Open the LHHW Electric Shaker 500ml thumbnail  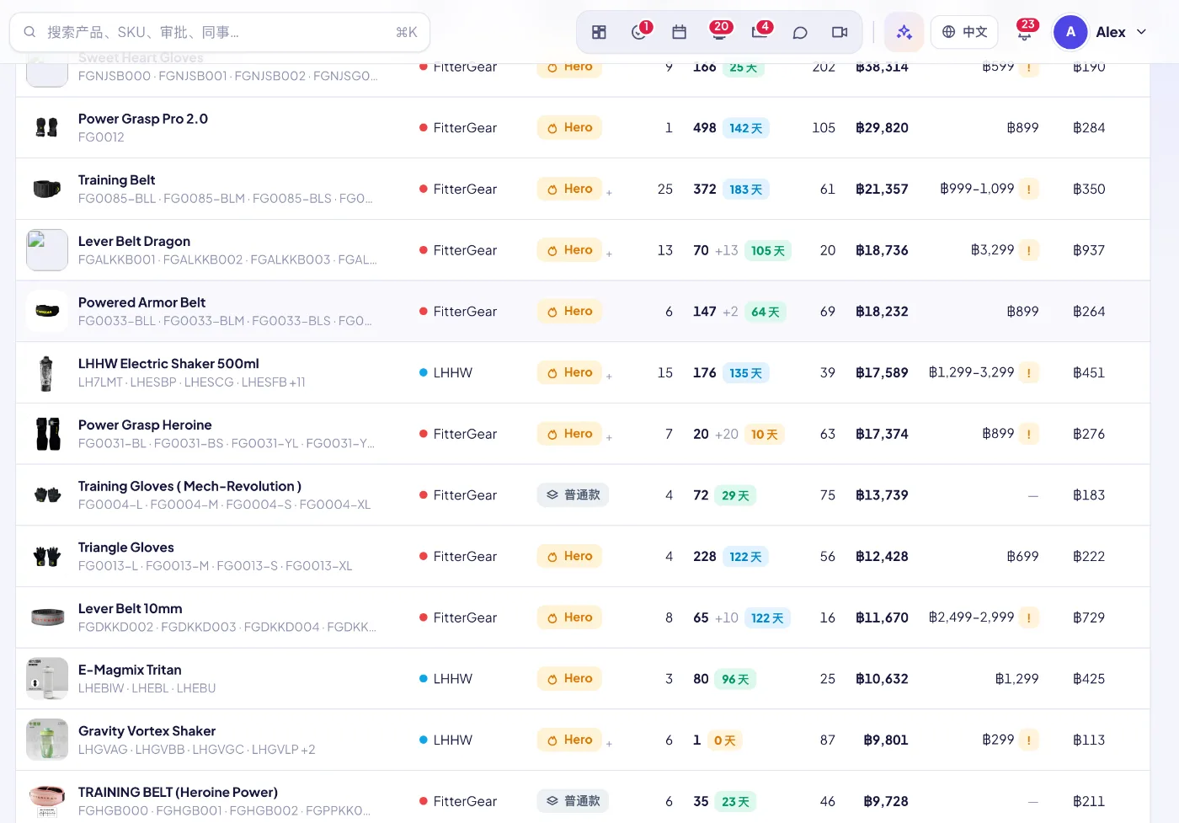tap(47, 373)
